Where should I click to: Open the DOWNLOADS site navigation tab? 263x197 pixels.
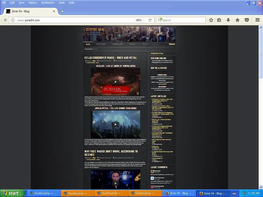(x=101, y=44)
